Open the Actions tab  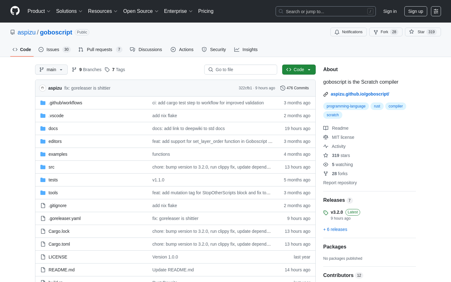coord(182,50)
